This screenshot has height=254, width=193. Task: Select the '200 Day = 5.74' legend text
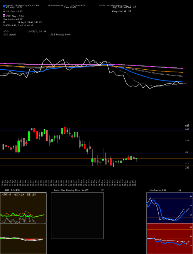point(15,16)
